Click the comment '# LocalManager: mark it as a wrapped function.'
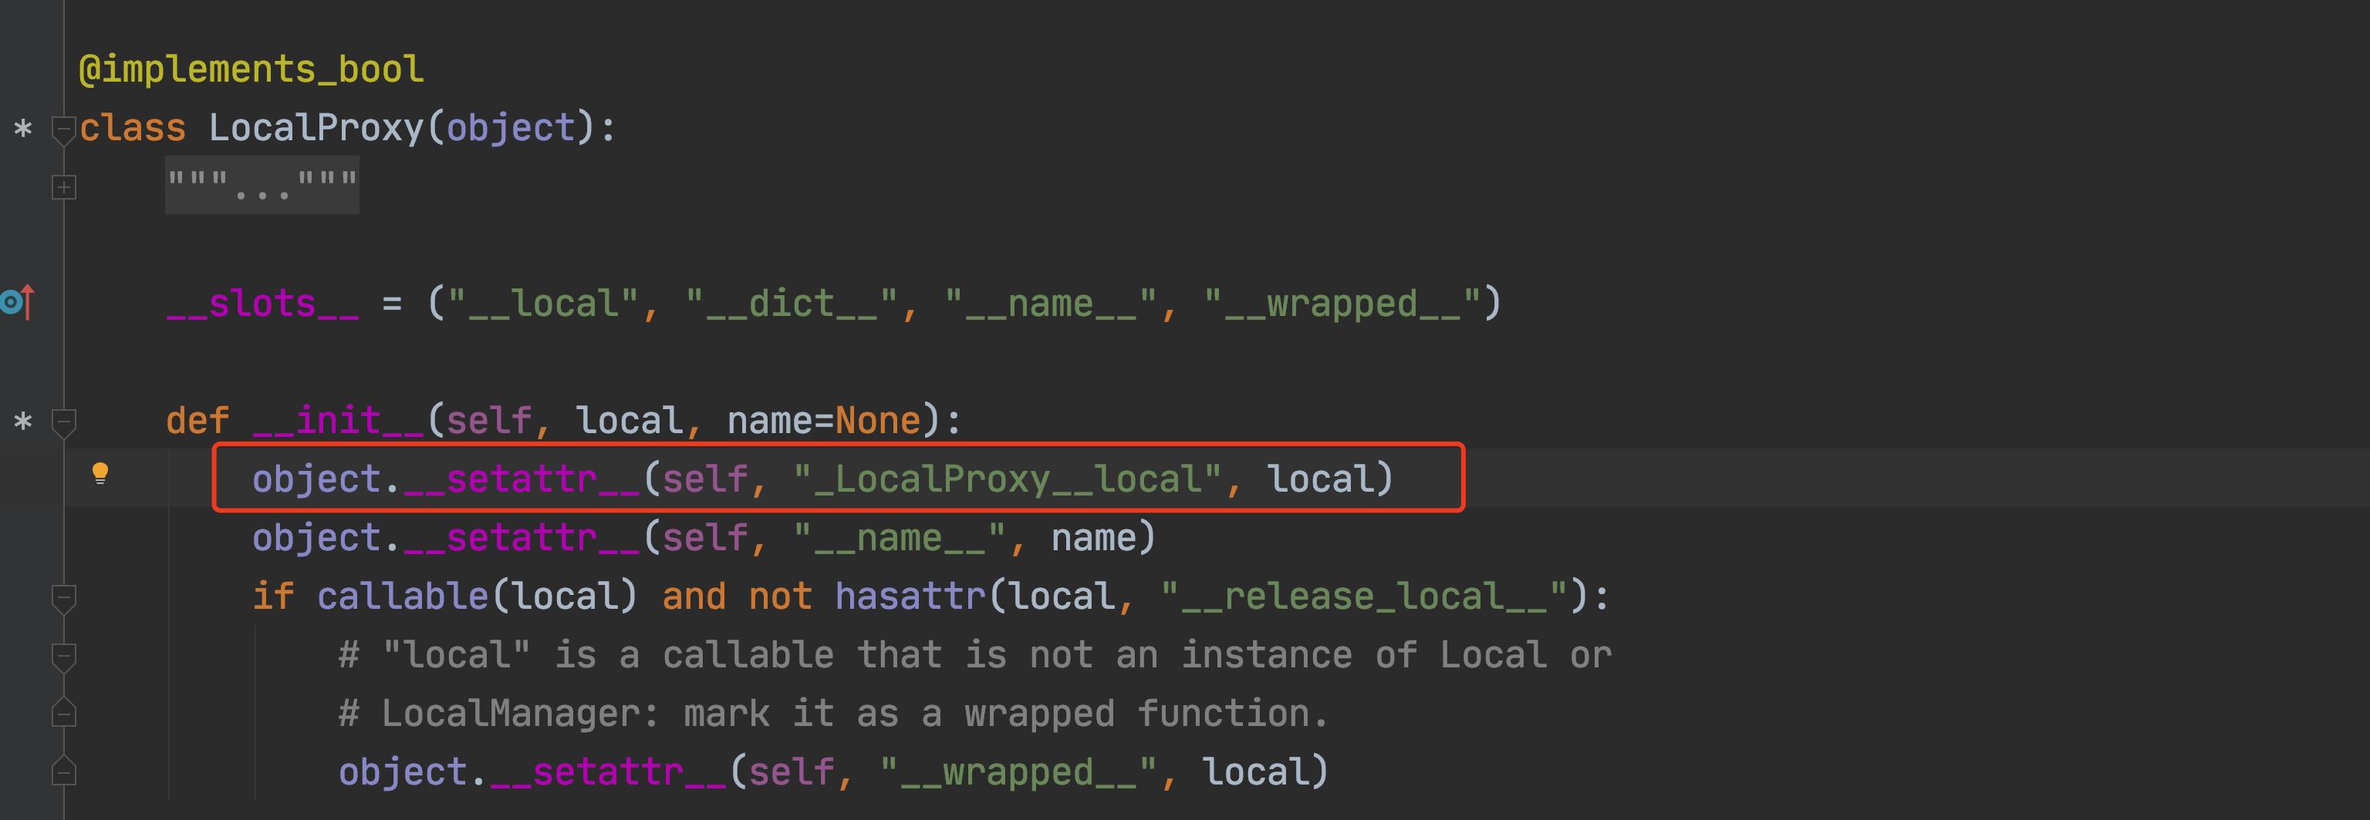The image size is (2370, 820). [x=835, y=714]
